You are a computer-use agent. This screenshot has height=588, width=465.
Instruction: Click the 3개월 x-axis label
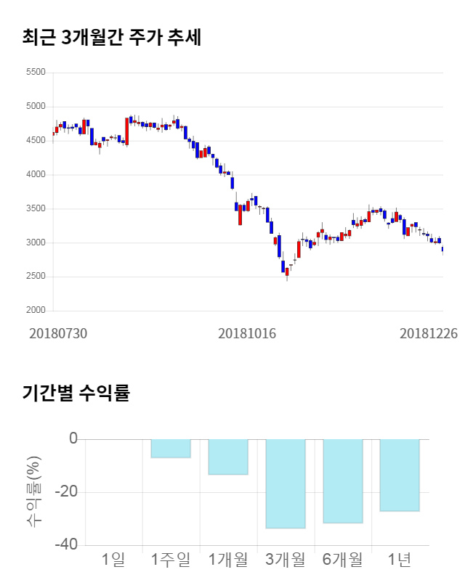[285, 560]
